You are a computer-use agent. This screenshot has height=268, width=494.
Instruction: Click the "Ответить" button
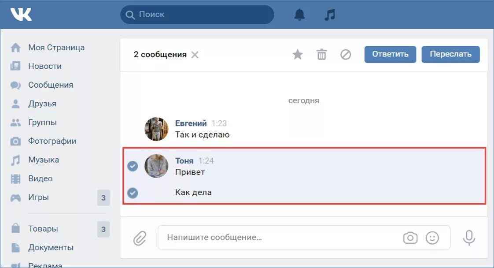[x=390, y=54]
